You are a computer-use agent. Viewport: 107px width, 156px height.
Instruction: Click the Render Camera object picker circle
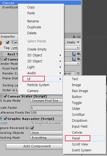tap(78, 73)
